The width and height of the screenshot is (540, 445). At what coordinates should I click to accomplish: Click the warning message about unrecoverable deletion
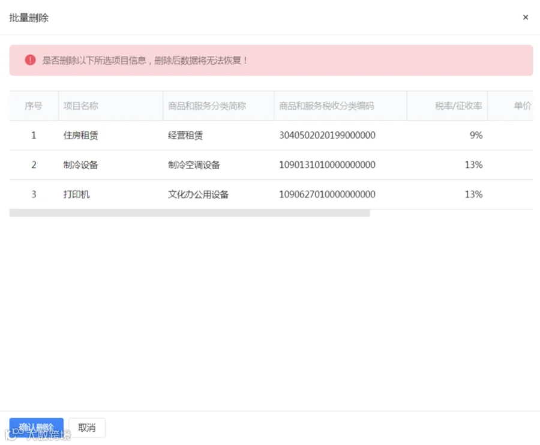[x=145, y=61]
